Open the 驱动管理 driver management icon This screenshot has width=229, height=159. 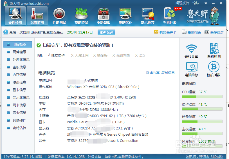point(104,16)
